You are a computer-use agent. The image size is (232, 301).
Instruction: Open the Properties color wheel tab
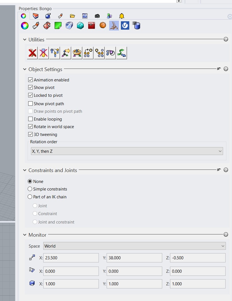tap(23, 16)
